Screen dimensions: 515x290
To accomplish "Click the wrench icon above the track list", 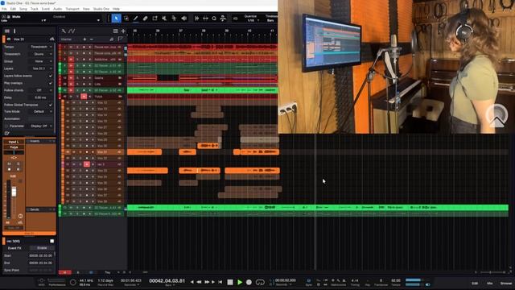I will [64, 31].
